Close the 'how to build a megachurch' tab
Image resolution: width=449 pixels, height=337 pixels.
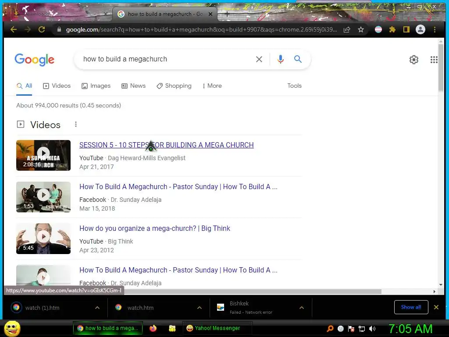click(x=210, y=14)
